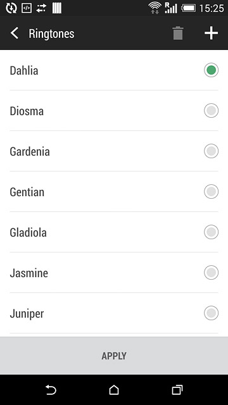Tap the Ringtones title text

(51, 34)
